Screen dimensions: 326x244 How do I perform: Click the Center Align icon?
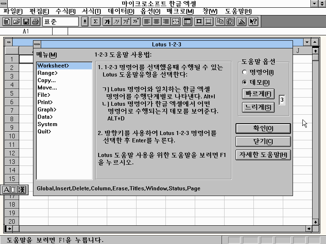[157, 22]
